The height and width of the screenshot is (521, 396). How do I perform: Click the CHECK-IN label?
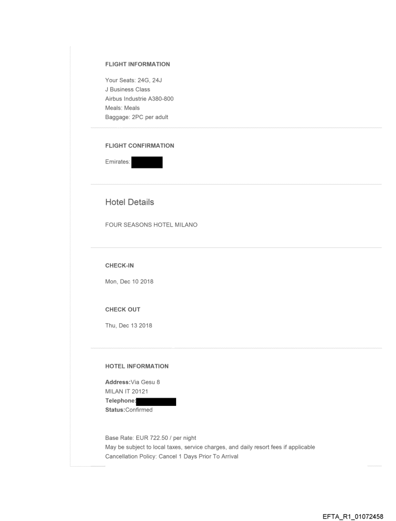pos(119,266)
